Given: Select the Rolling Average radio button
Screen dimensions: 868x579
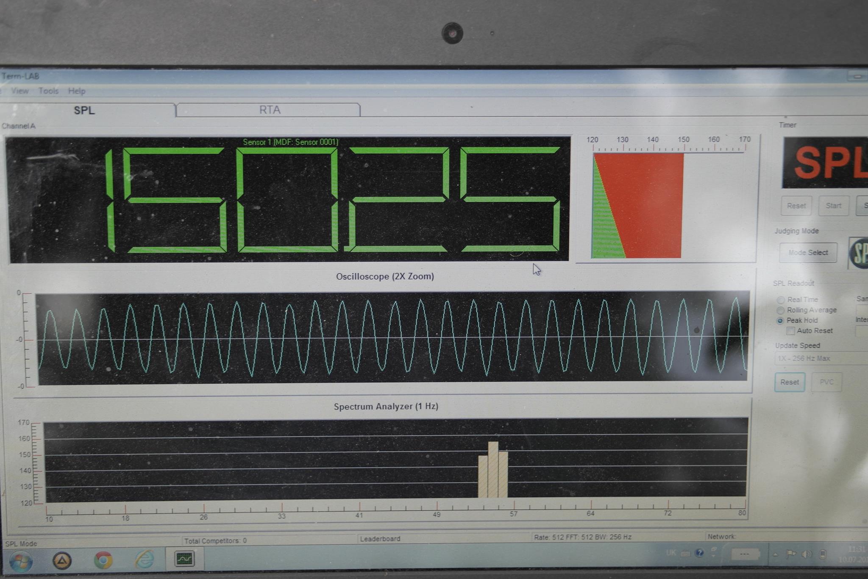Looking at the screenshot, I should click(x=781, y=310).
